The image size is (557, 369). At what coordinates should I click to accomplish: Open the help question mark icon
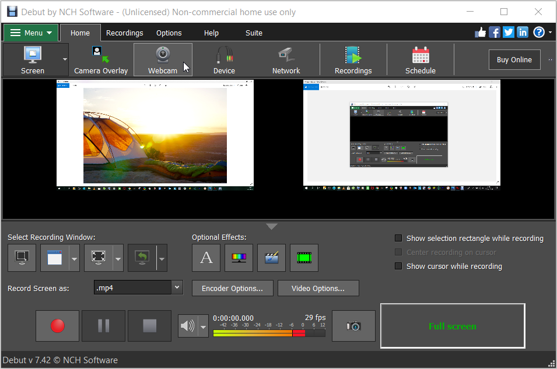[538, 33]
